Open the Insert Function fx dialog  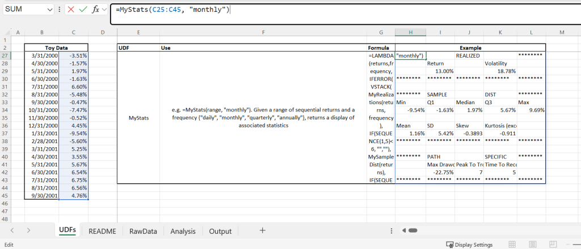coord(95,10)
